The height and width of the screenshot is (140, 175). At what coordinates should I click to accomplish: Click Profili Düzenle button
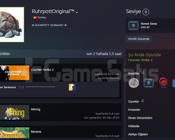coord(139,39)
